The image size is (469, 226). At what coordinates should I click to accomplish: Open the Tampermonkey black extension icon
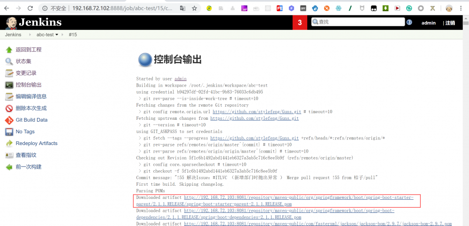click(374, 8)
